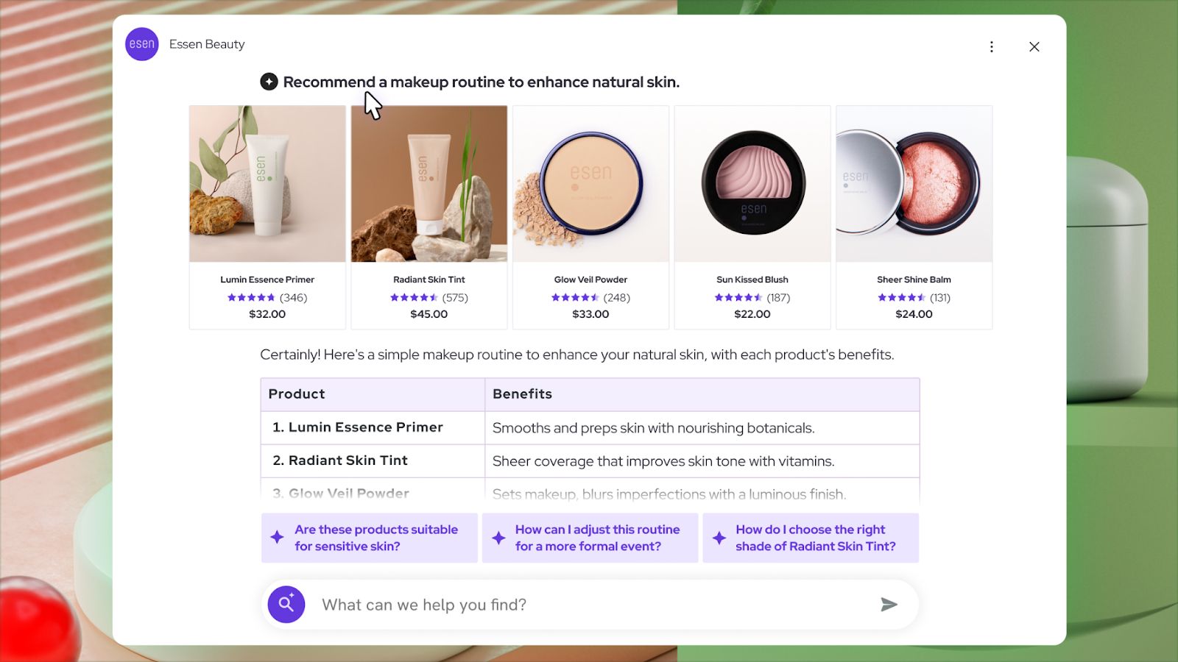Click the sparkle icon on shade suggestion
The height and width of the screenshot is (662, 1178).
719,538
